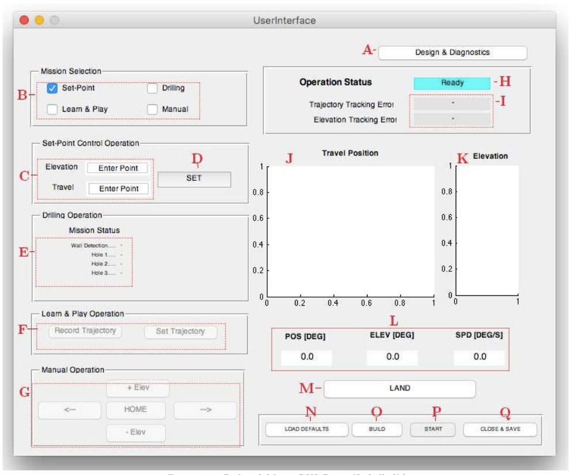Click the Elevation Tracking Error value field

(452, 119)
